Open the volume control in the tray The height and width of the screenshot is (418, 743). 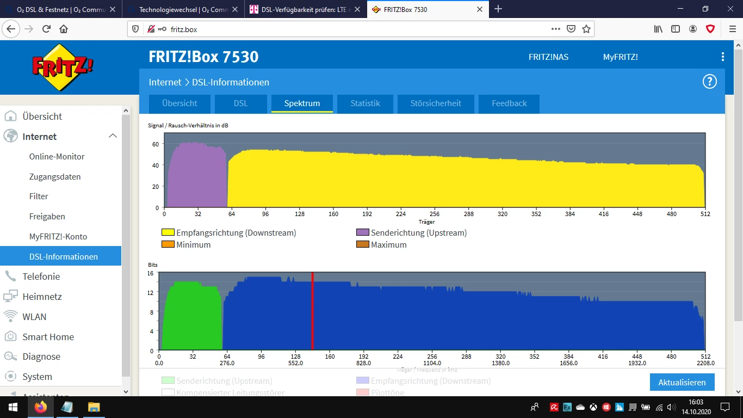672,407
